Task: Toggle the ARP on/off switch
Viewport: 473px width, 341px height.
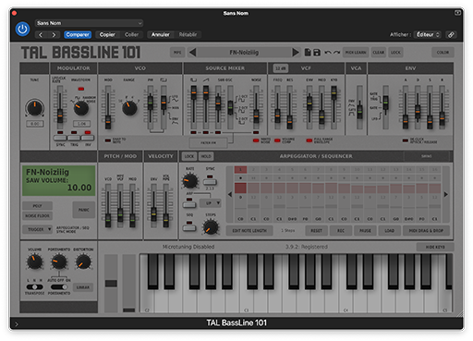Action: pos(189,204)
